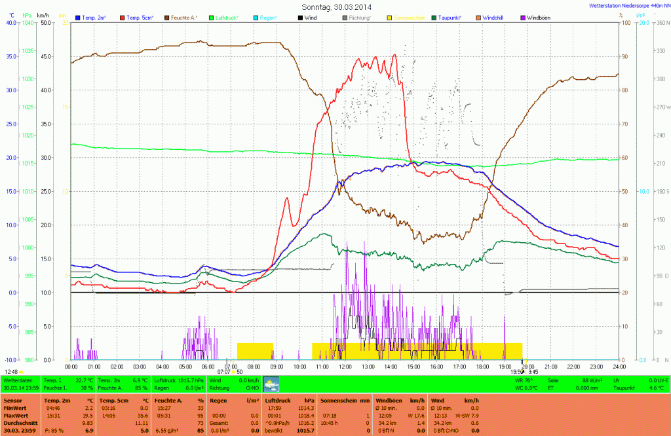Select the purple Windböen legend swatch
This screenshot has width=671, height=436.
pos(523,17)
